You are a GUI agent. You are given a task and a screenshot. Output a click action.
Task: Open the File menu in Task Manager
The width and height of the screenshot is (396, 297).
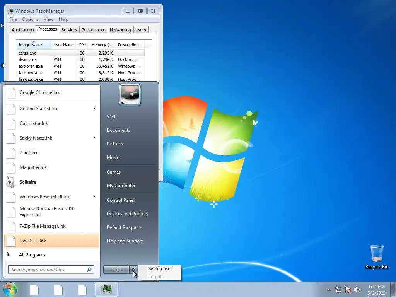coord(13,19)
